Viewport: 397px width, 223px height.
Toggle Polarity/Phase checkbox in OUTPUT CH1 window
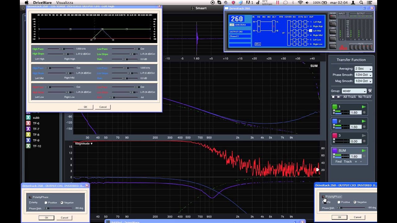(30, 197)
